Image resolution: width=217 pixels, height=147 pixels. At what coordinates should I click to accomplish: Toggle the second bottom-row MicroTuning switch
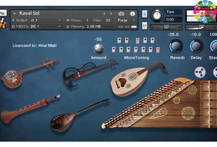pos(121,49)
